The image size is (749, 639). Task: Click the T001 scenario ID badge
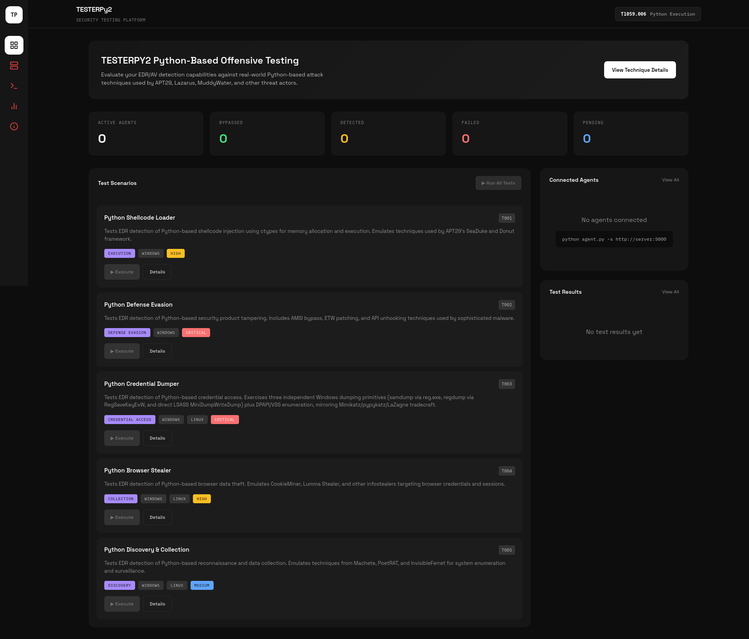(x=506, y=218)
